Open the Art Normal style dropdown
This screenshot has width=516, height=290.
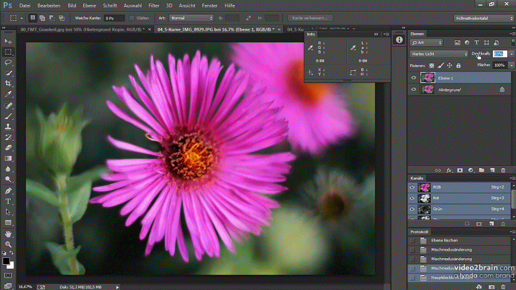[x=191, y=18]
